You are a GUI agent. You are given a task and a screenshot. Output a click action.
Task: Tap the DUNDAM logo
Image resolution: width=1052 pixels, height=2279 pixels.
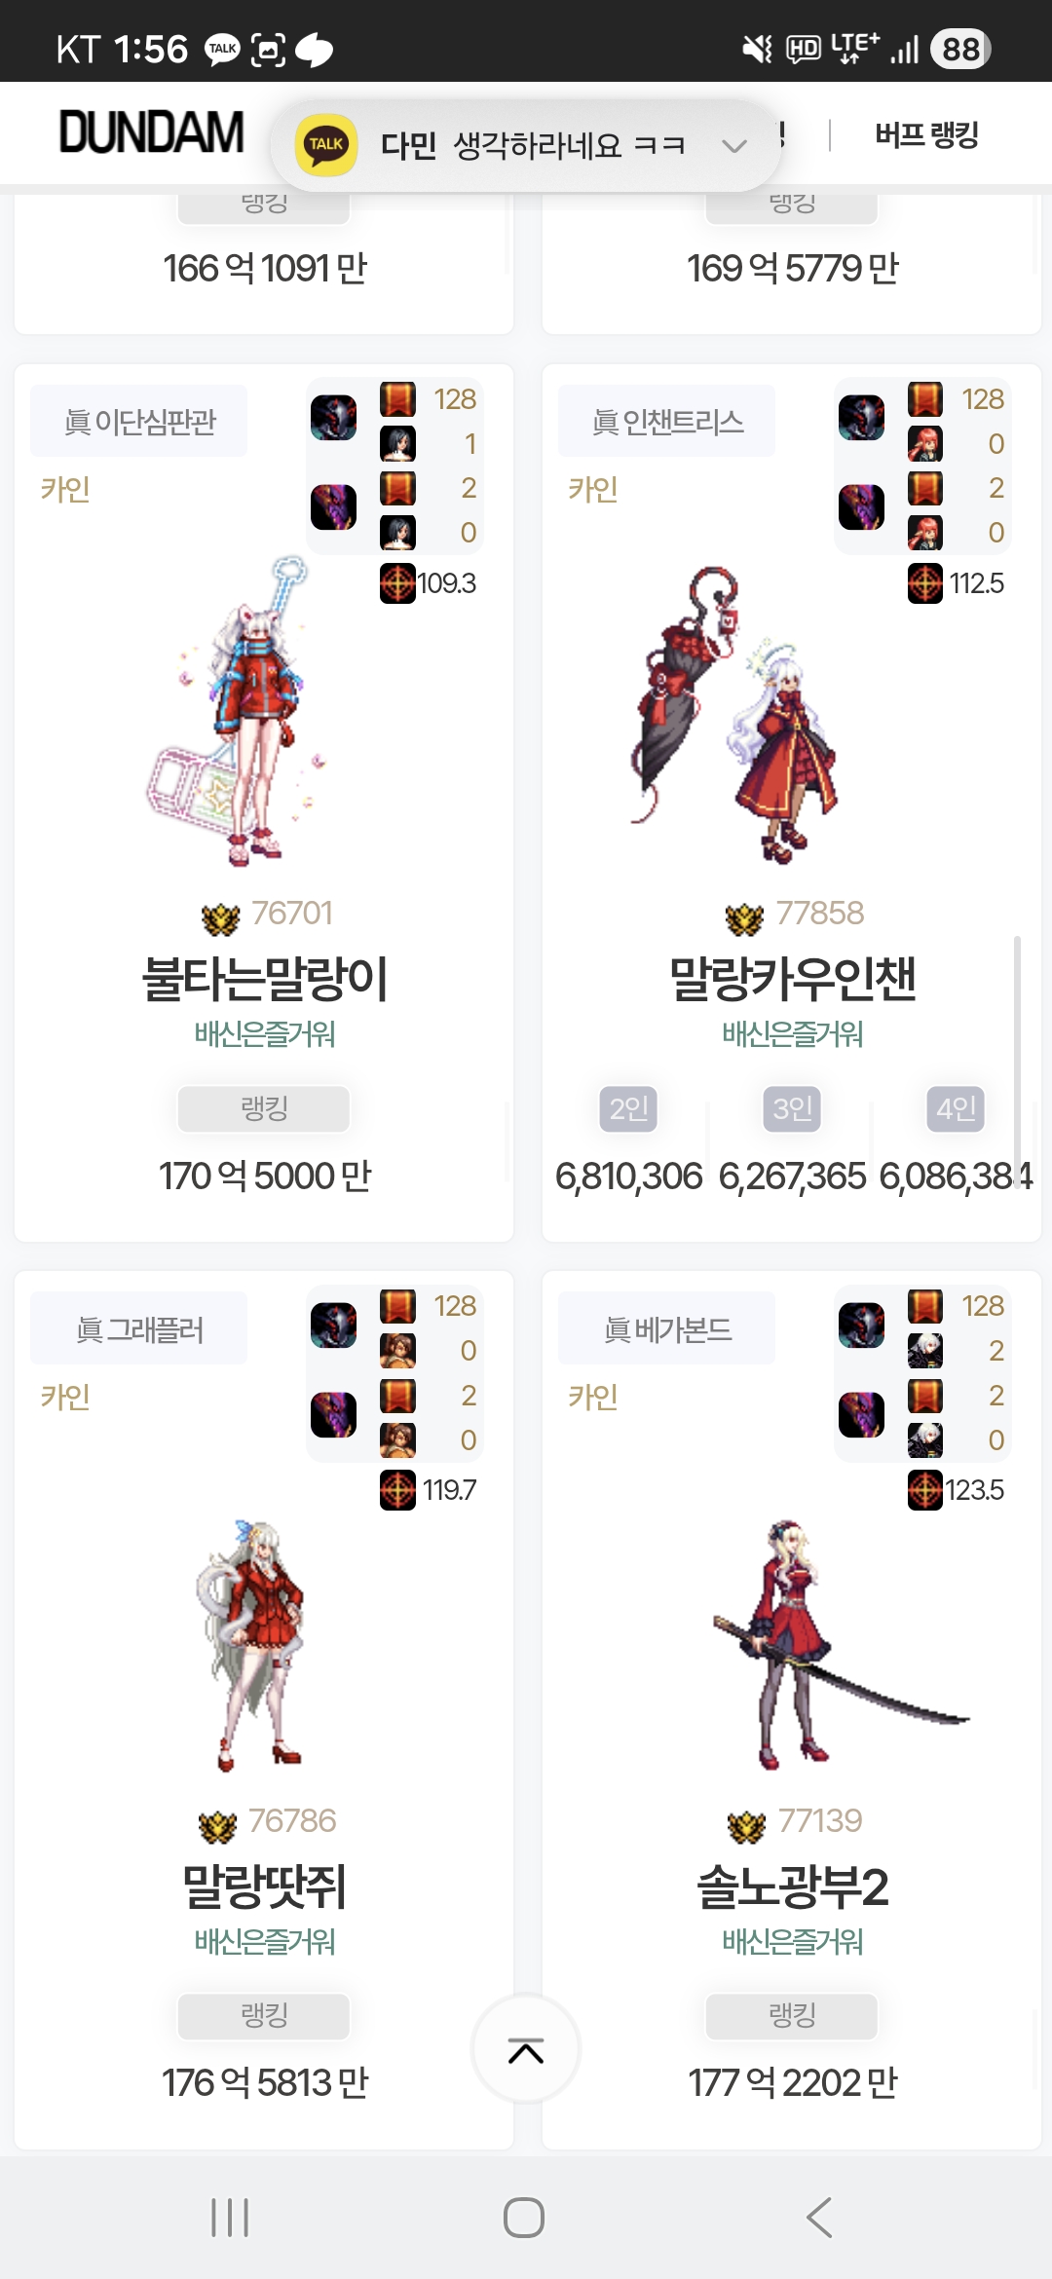pyautogui.click(x=151, y=133)
